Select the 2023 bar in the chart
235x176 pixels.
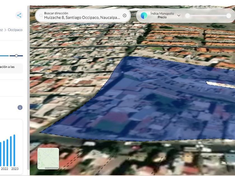[x=14, y=150]
